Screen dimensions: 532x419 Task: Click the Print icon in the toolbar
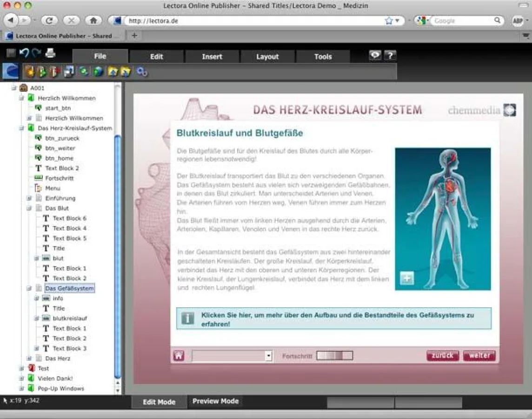(50, 53)
